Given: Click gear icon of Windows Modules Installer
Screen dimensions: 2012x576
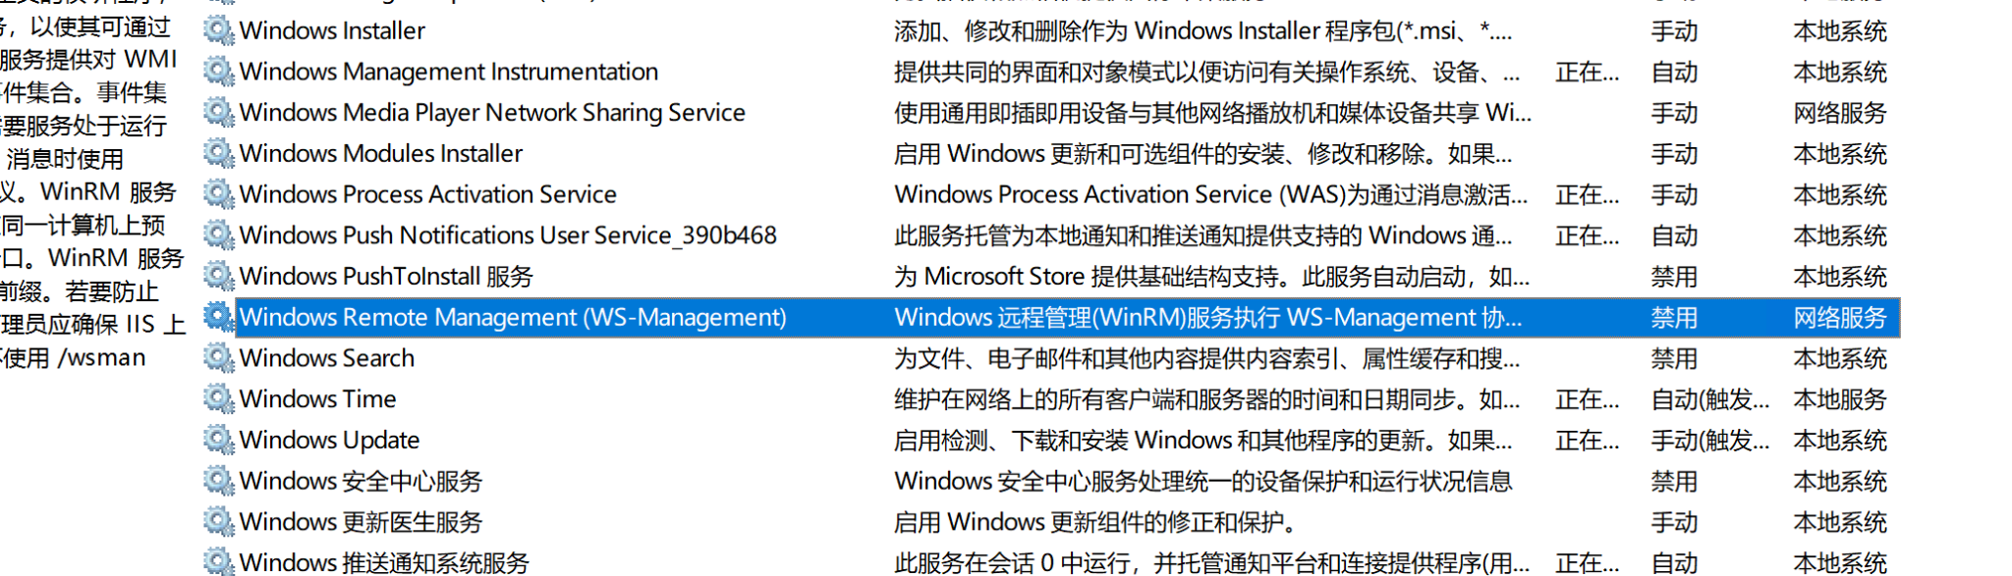Looking at the screenshot, I should pos(218,153).
